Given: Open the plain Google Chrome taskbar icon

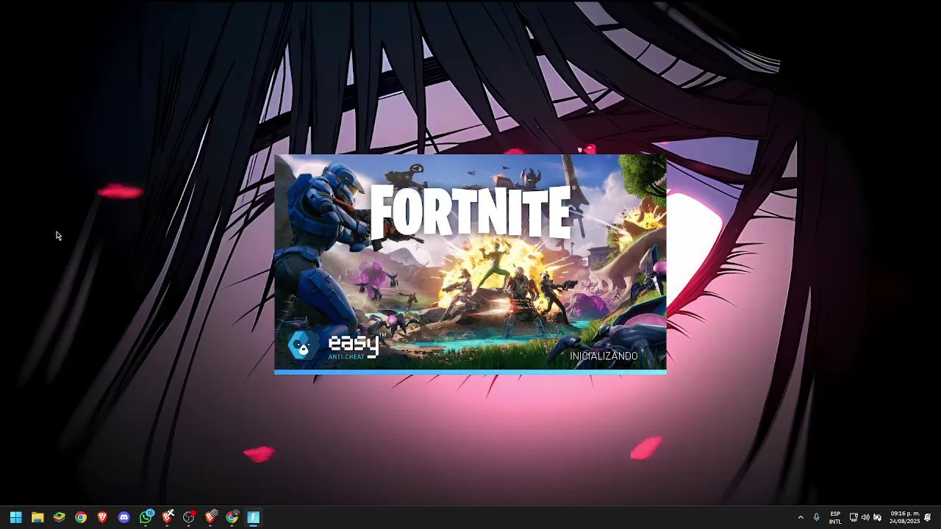Looking at the screenshot, I should point(81,517).
